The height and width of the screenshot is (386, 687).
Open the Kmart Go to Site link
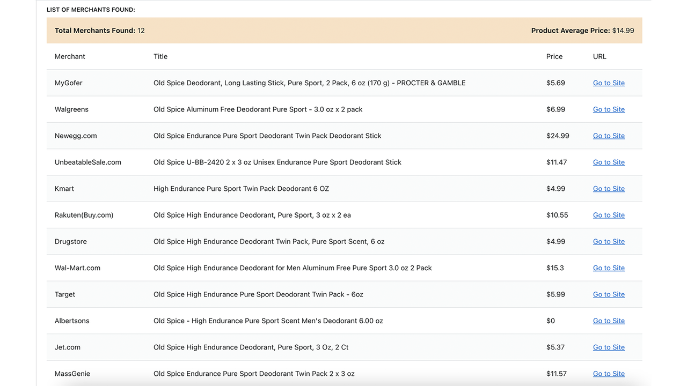point(609,188)
